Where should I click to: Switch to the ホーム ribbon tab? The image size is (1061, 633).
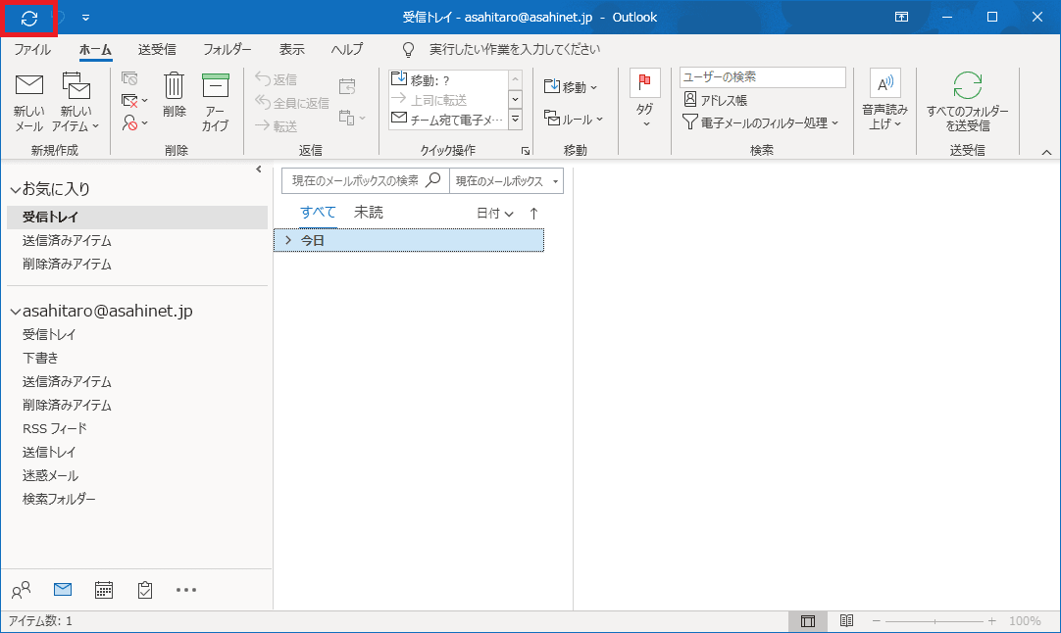95,49
